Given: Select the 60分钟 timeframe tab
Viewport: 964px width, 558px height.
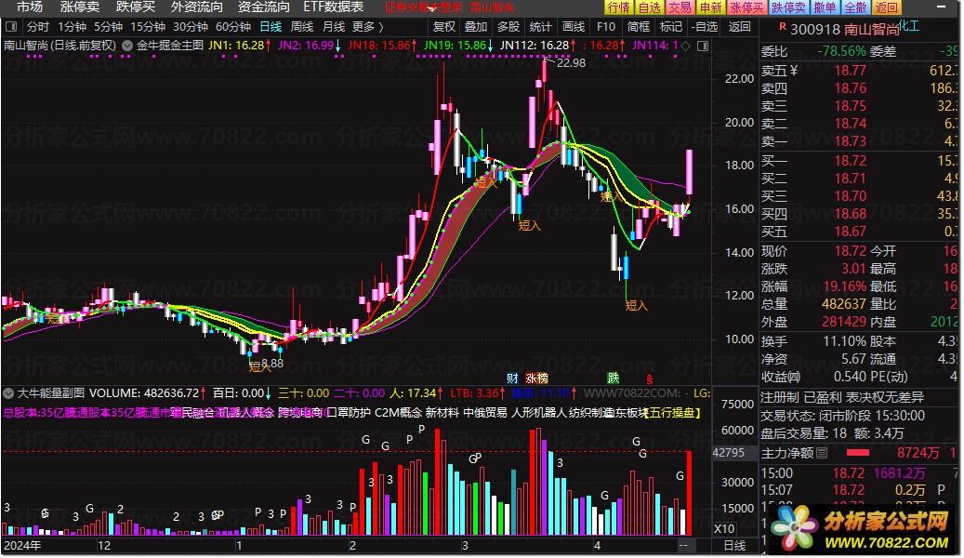Looking at the screenshot, I should pos(233,26).
